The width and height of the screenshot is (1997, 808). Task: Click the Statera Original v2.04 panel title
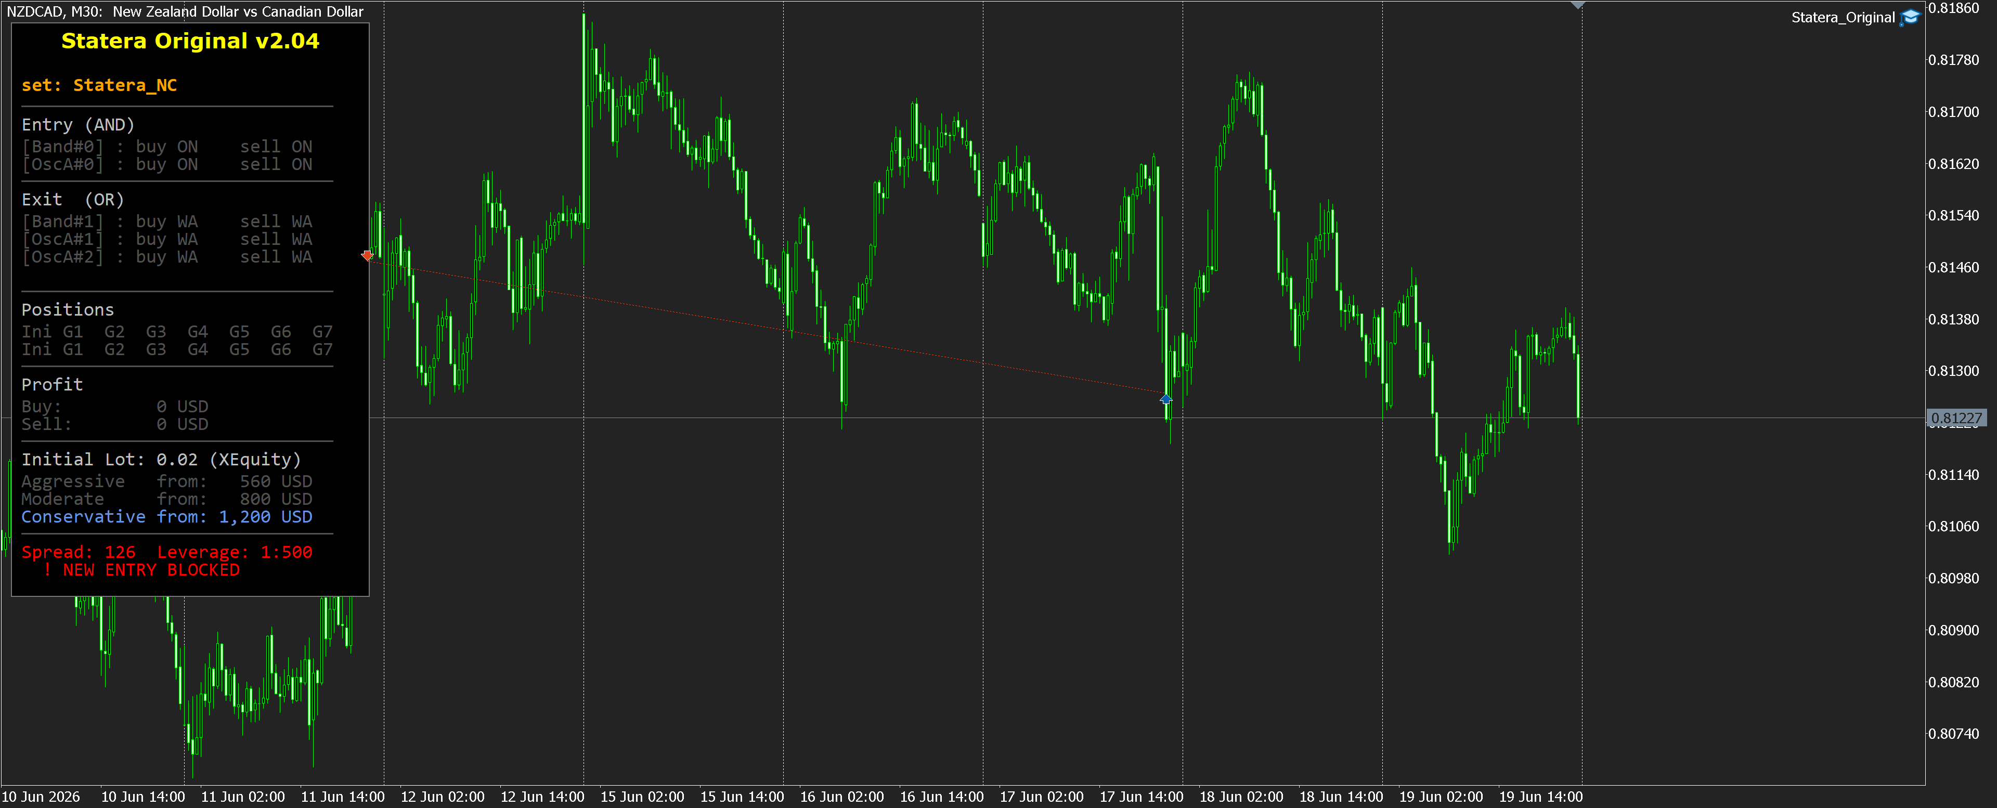tap(190, 41)
